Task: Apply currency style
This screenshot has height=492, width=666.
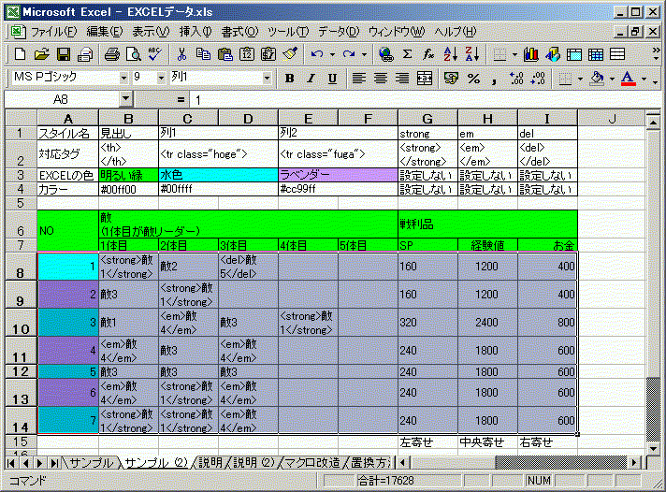Action: pos(451,79)
